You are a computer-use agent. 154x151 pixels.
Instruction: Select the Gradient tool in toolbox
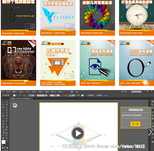coord(7,127)
